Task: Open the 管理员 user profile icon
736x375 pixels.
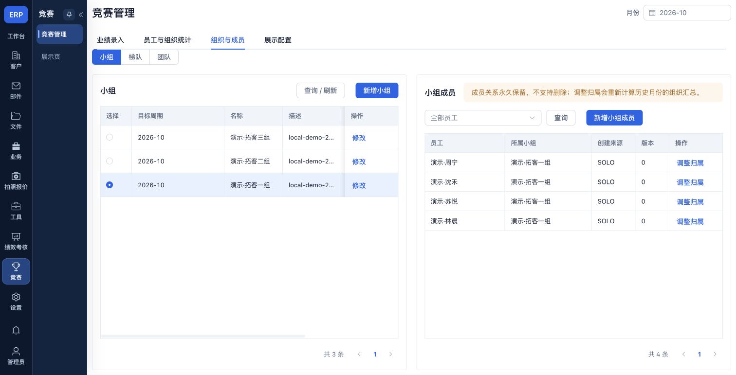Action: coord(16,351)
